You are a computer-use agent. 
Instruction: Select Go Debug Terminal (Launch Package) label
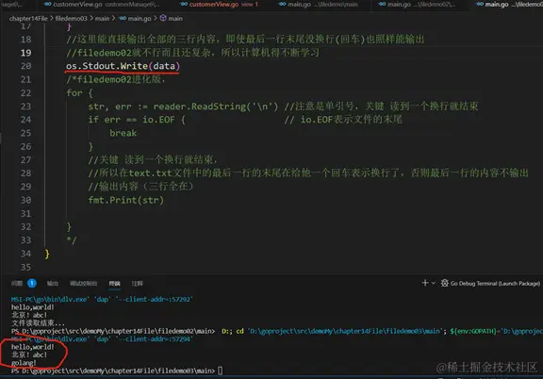coord(495,284)
